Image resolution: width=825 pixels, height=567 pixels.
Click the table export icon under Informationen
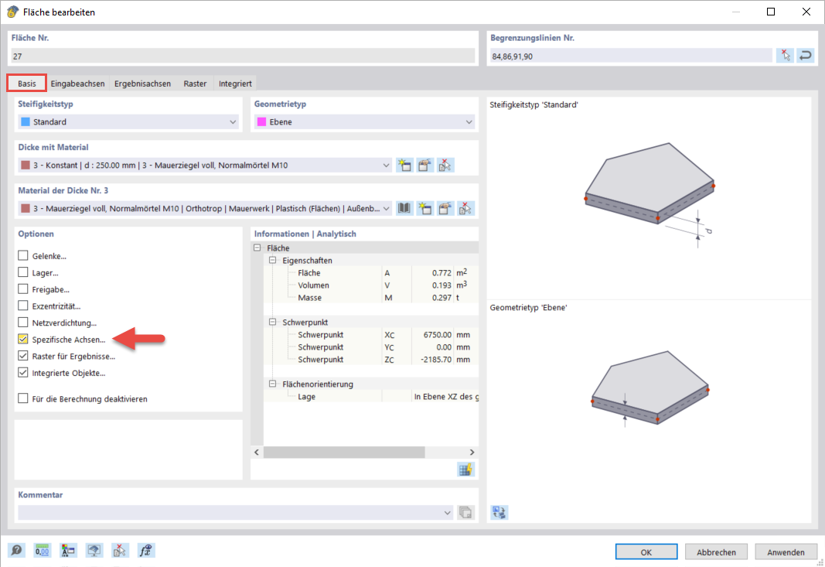click(465, 469)
